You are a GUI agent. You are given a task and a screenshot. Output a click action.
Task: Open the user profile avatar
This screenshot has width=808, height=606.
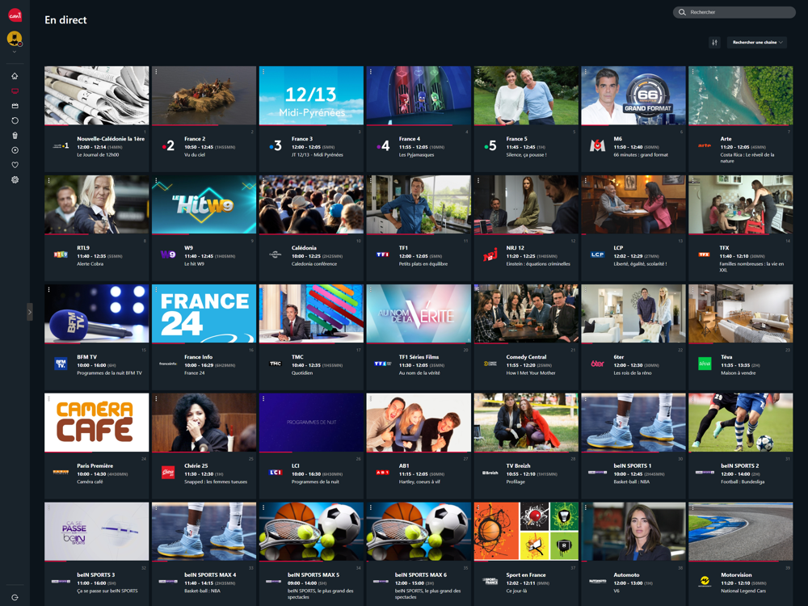coord(15,38)
